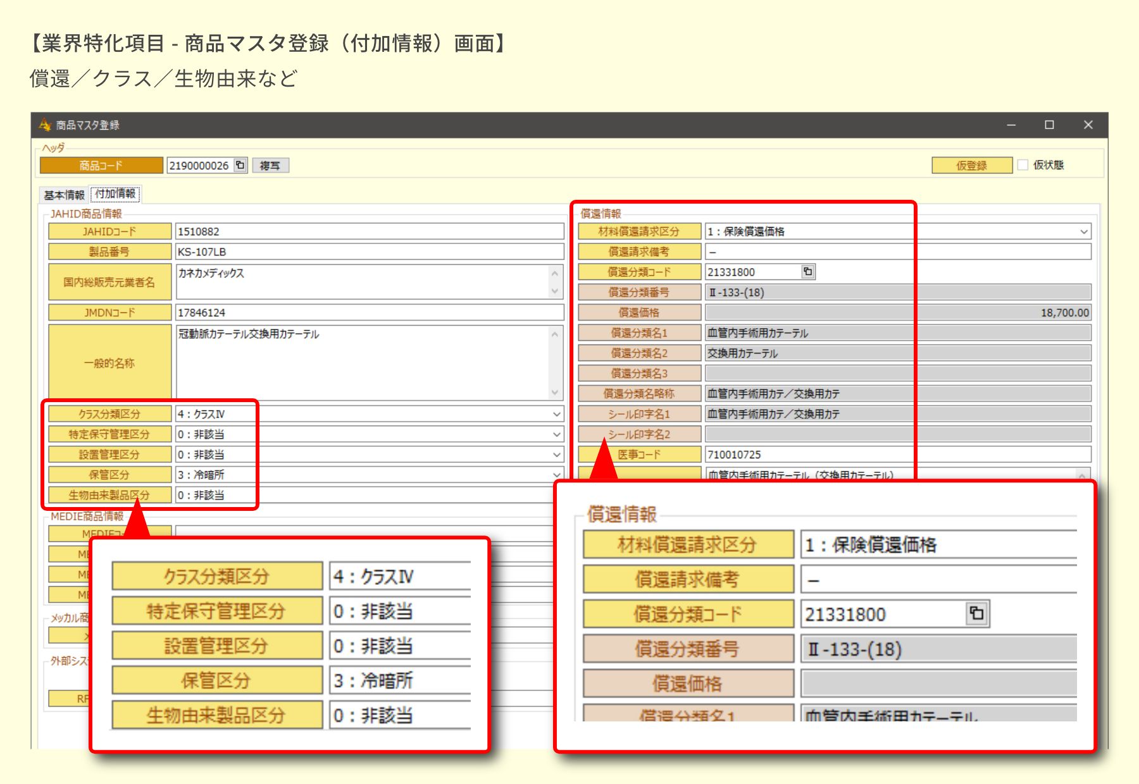Click the empty 償還分類名3 field
Screen dimensions: 1139x784
click(x=898, y=373)
